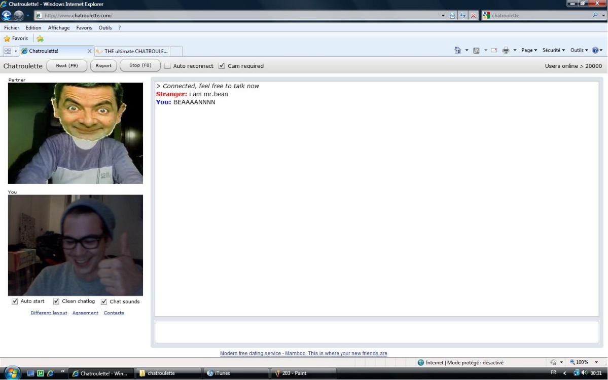The image size is (608, 380).
Task: Open the Outils menu in menu bar
Action: [x=105, y=28]
